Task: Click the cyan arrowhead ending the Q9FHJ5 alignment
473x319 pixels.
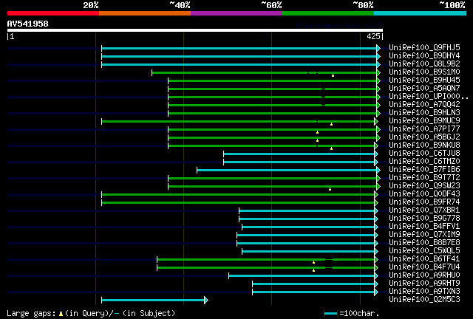Action: click(378, 48)
